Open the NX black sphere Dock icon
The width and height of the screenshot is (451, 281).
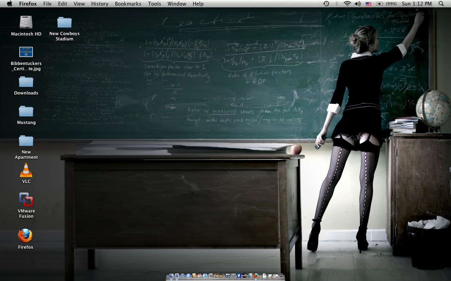245,275
